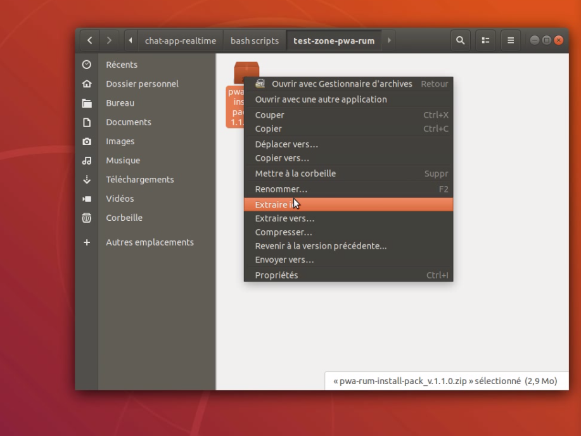Go back with the left arrow
Image resolution: width=581 pixels, height=436 pixels.
pyautogui.click(x=89, y=40)
